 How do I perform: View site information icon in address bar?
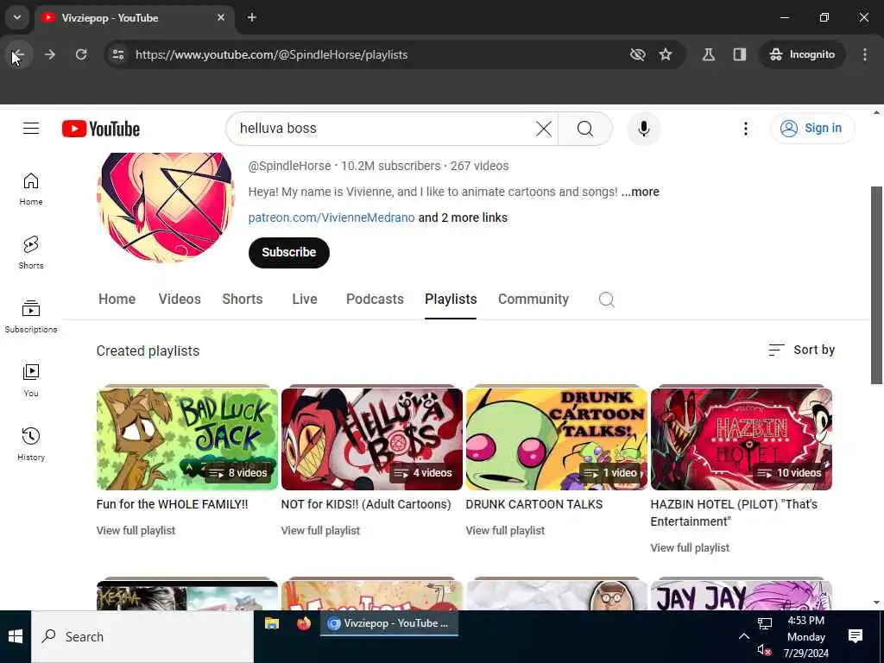[117, 54]
